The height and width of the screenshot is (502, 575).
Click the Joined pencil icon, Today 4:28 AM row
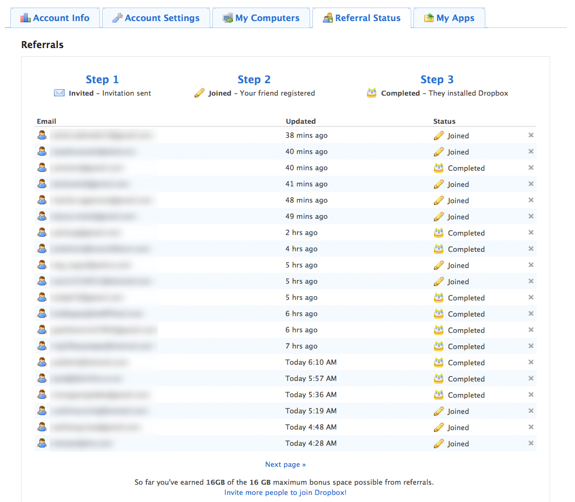click(x=439, y=443)
